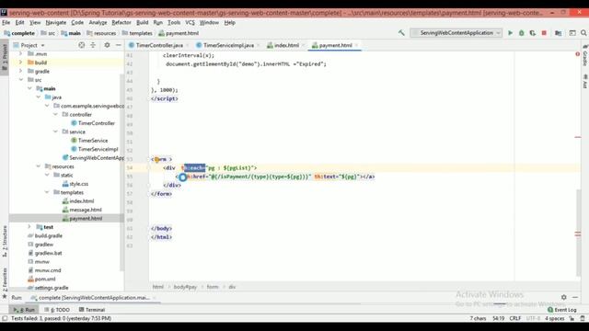Viewport: 589px width, 331px height.
Task: Collapse the controller package
Action: point(55,114)
